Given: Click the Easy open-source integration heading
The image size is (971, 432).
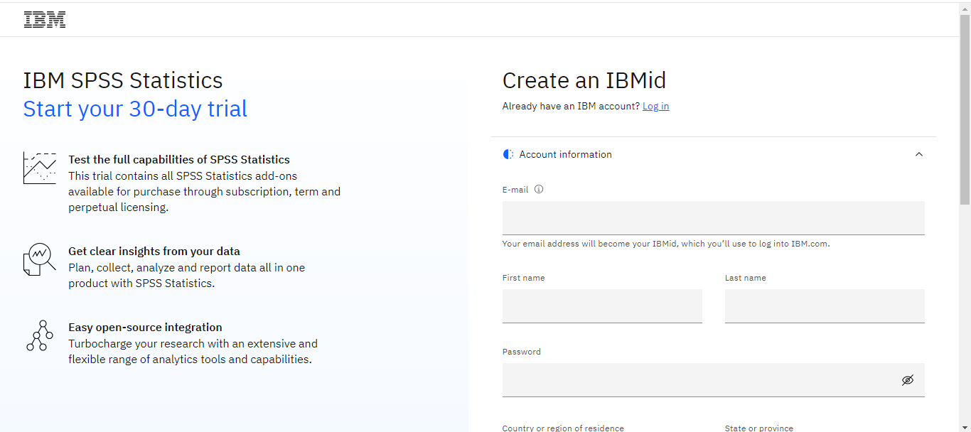Looking at the screenshot, I should tap(145, 328).
